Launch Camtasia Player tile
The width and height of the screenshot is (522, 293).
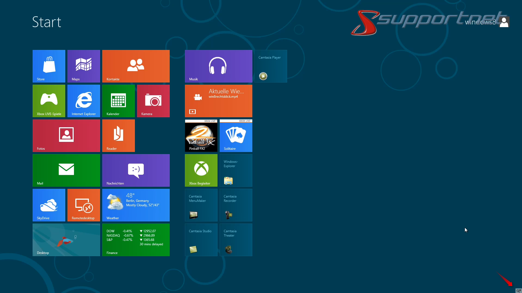(271, 66)
